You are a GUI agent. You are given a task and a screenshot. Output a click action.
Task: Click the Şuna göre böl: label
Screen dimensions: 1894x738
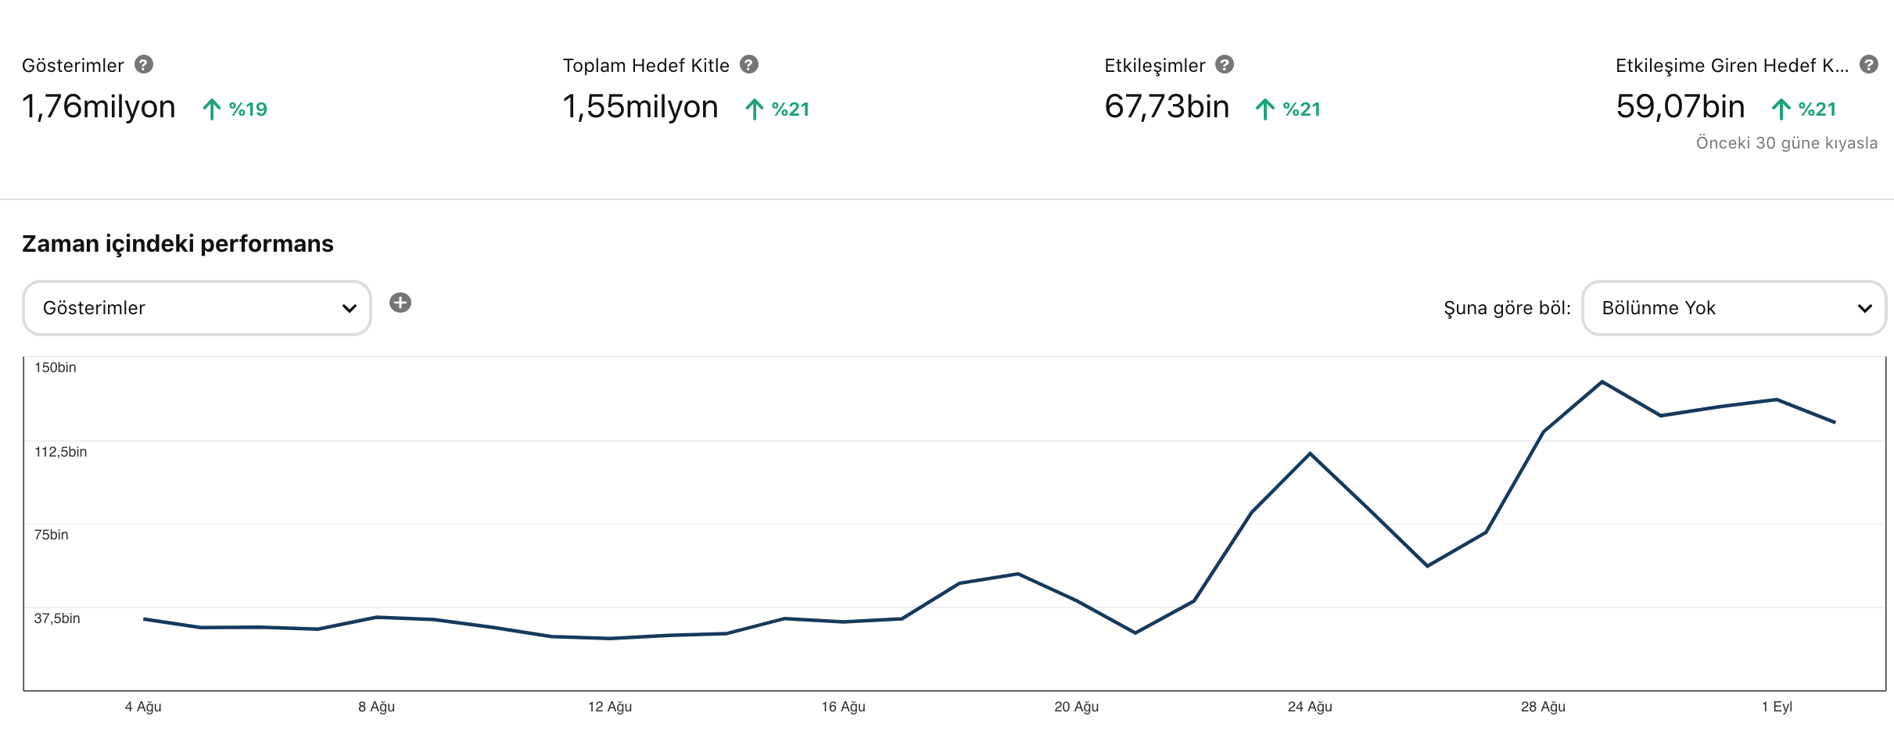point(1507,308)
